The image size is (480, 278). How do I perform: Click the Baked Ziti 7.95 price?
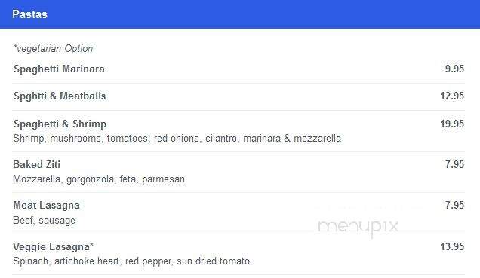tap(454, 164)
